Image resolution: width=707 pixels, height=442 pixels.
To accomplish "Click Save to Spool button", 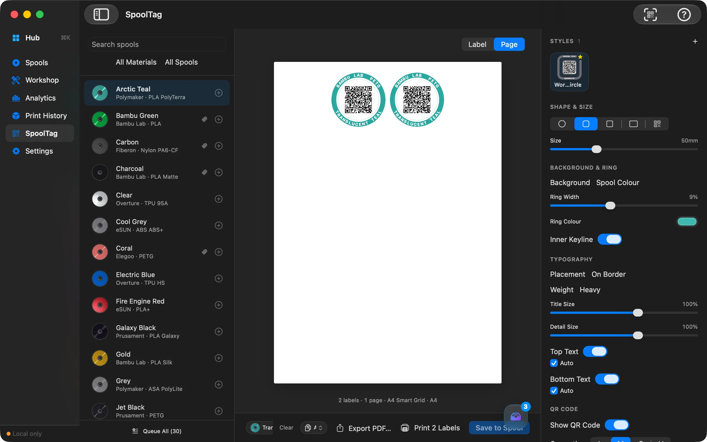I will point(499,428).
